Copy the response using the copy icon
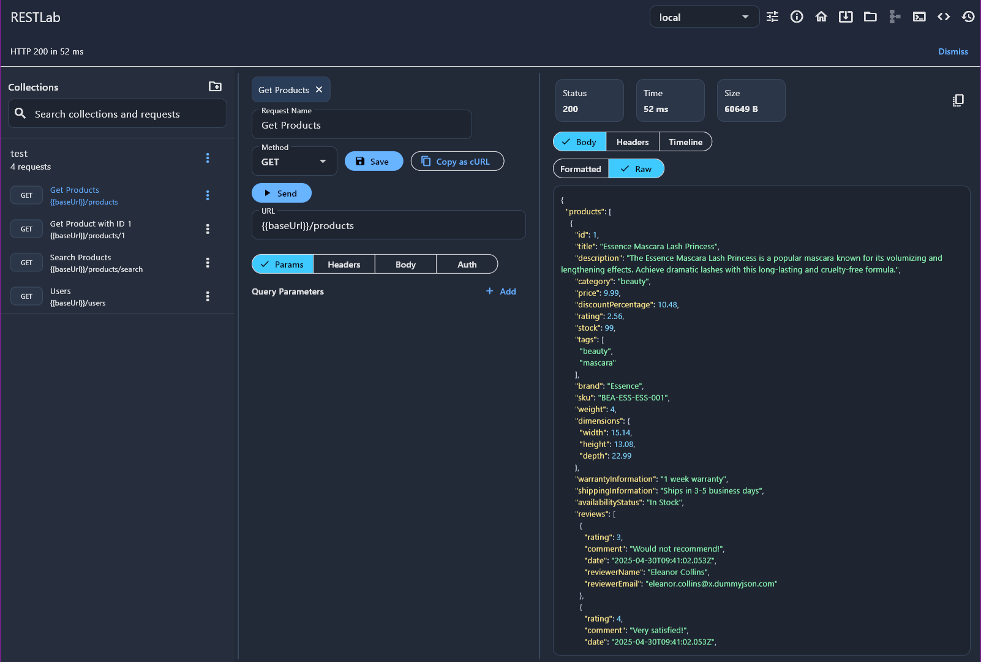 (x=958, y=100)
